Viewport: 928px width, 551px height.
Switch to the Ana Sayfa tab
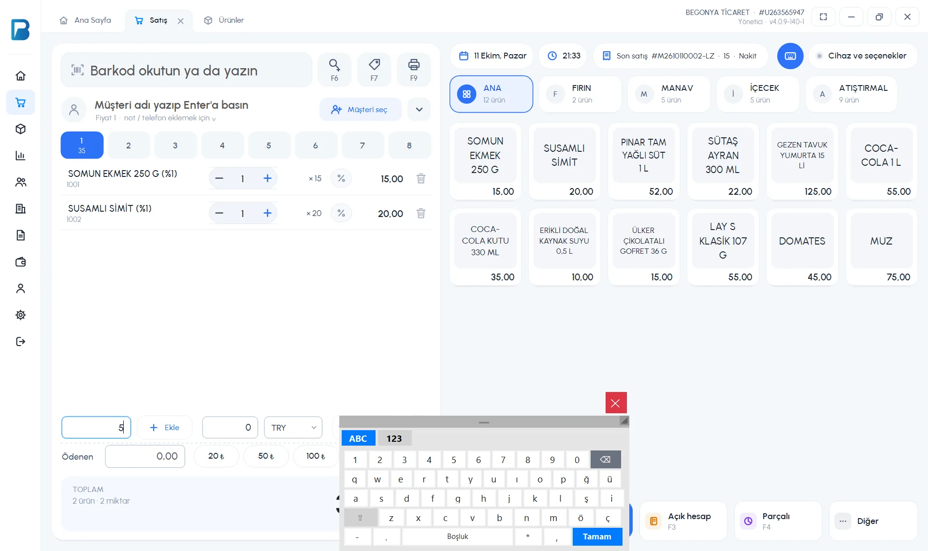(85, 20)
